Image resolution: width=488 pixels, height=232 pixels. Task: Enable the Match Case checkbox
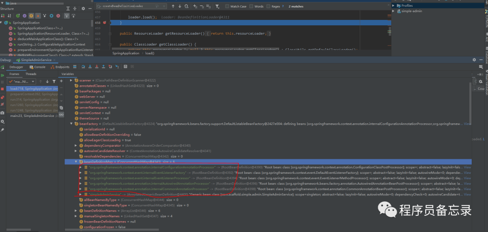click(227, 6)
